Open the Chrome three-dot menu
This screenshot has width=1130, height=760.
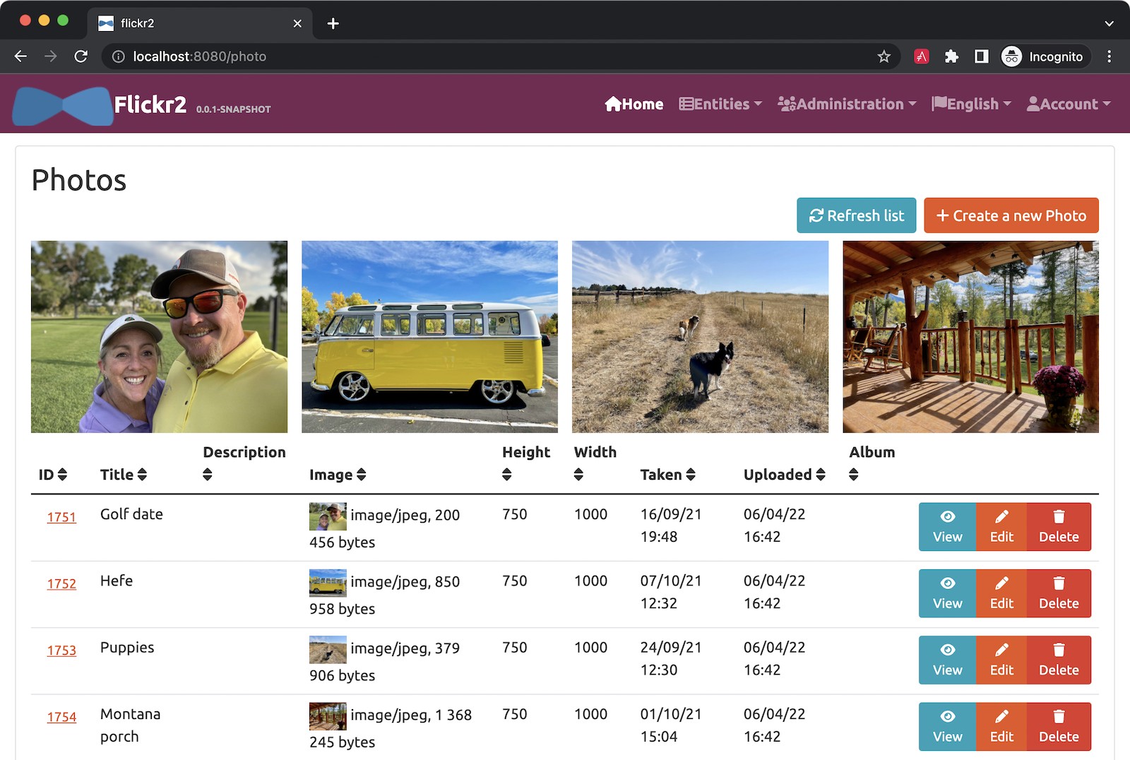1109,57
